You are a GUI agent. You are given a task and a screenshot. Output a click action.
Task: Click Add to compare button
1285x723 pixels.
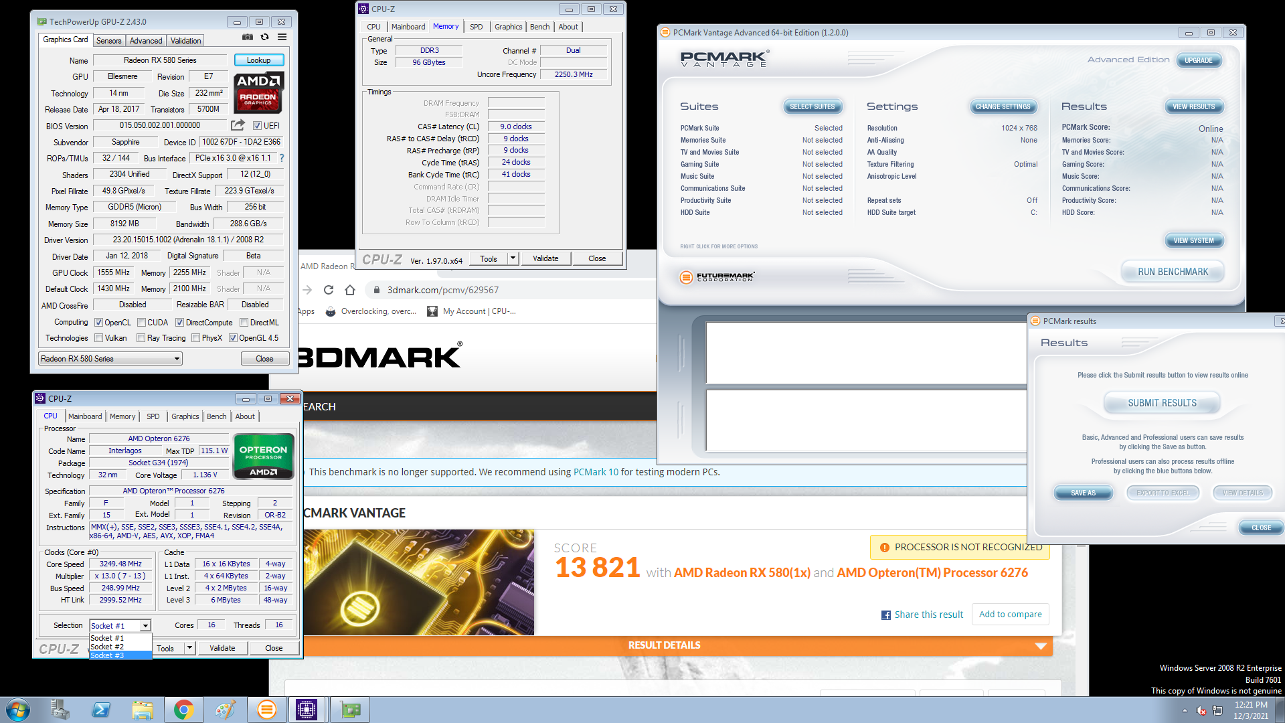coord(1010,615)
